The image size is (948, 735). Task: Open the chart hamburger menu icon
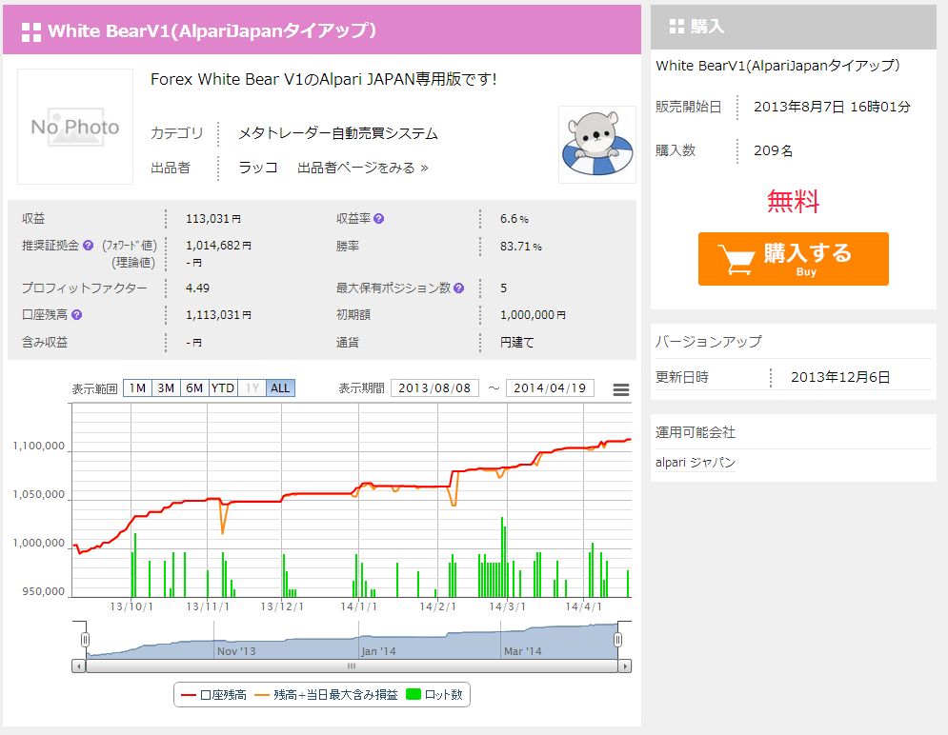point(621,389)
